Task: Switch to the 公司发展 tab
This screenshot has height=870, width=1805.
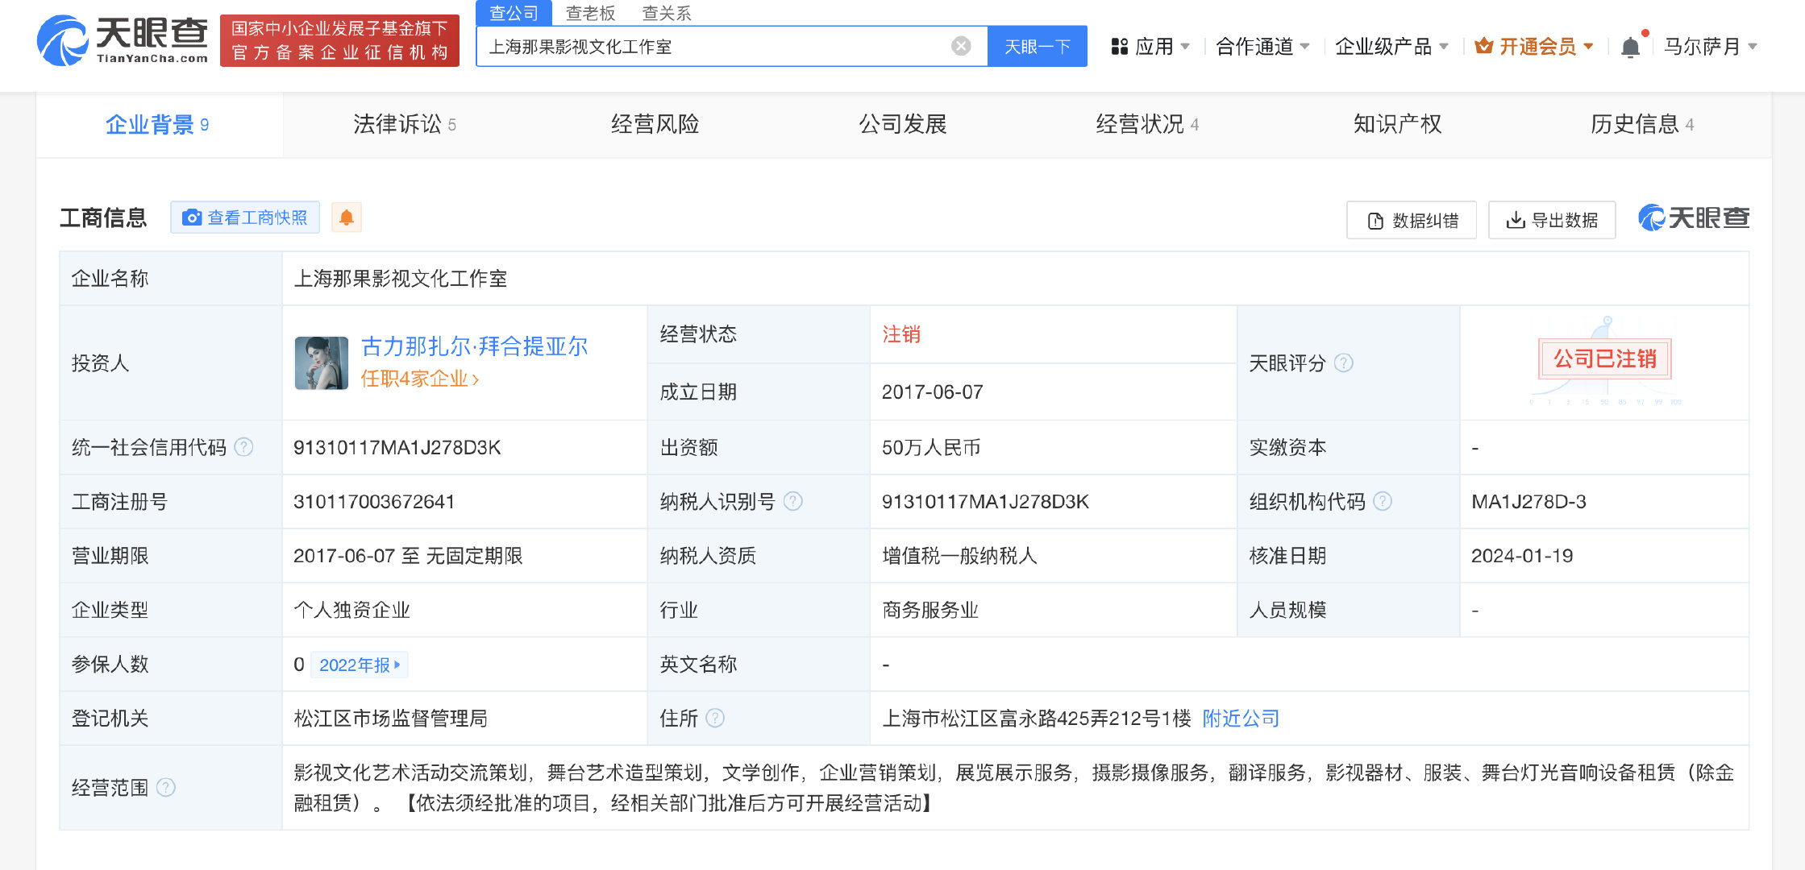Action: pyautogui.click(x=903, y=124)
